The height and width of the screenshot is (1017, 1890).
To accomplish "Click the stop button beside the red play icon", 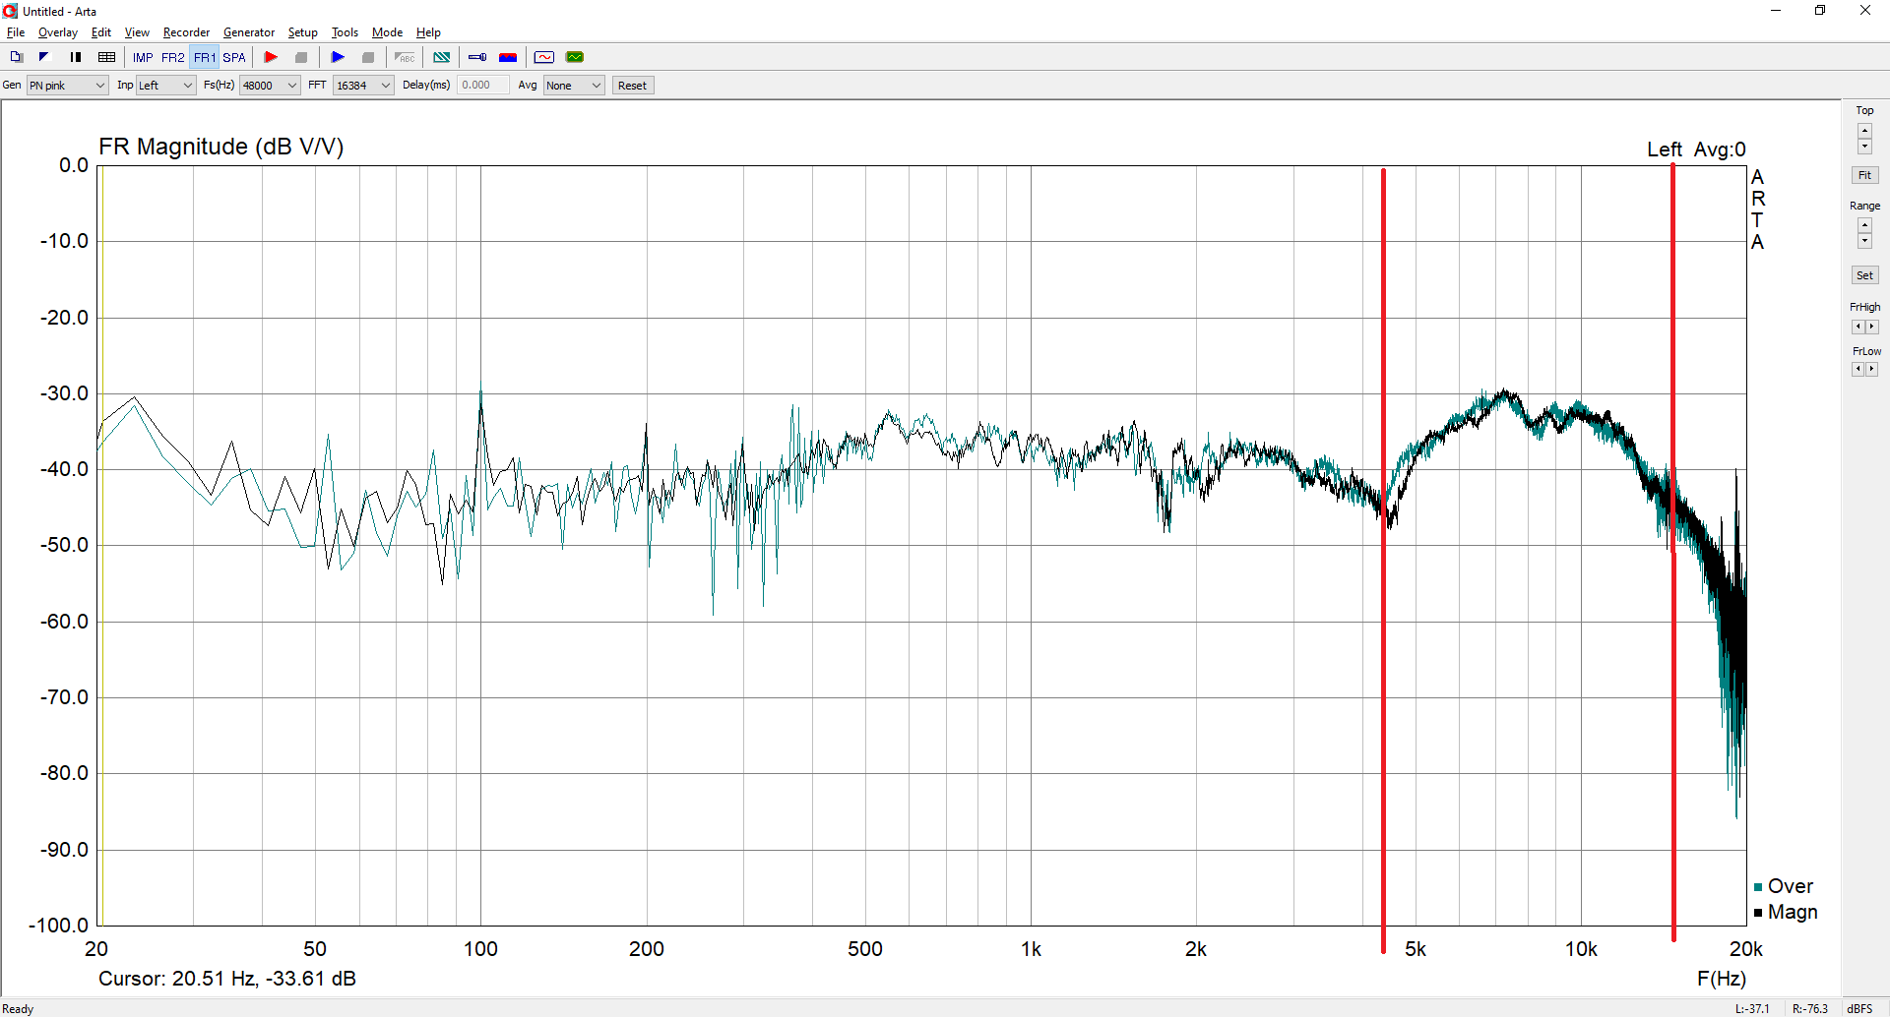I will 301,57.
